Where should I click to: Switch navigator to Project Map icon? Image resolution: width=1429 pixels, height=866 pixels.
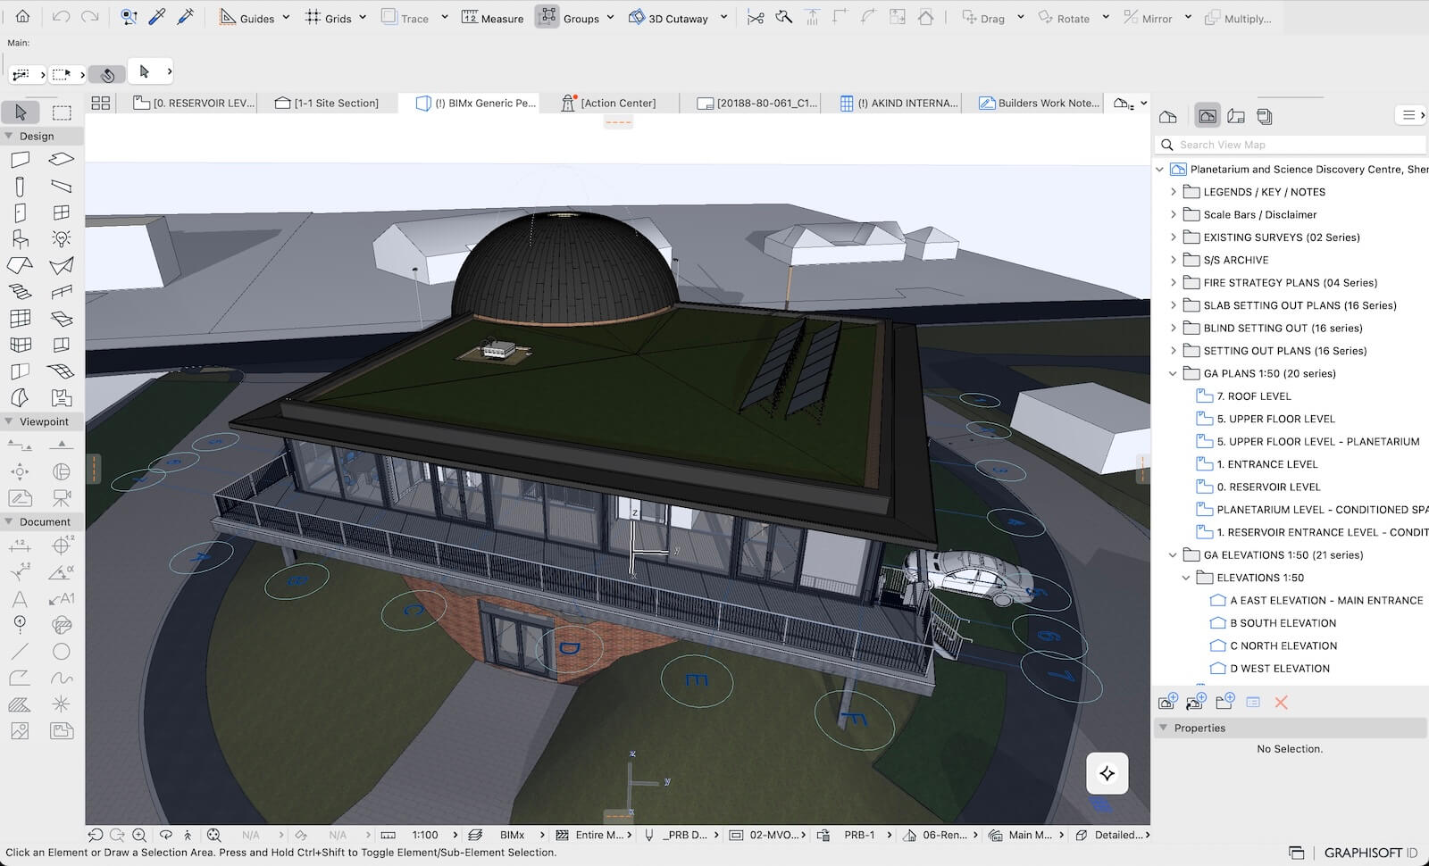point(1167,116)
